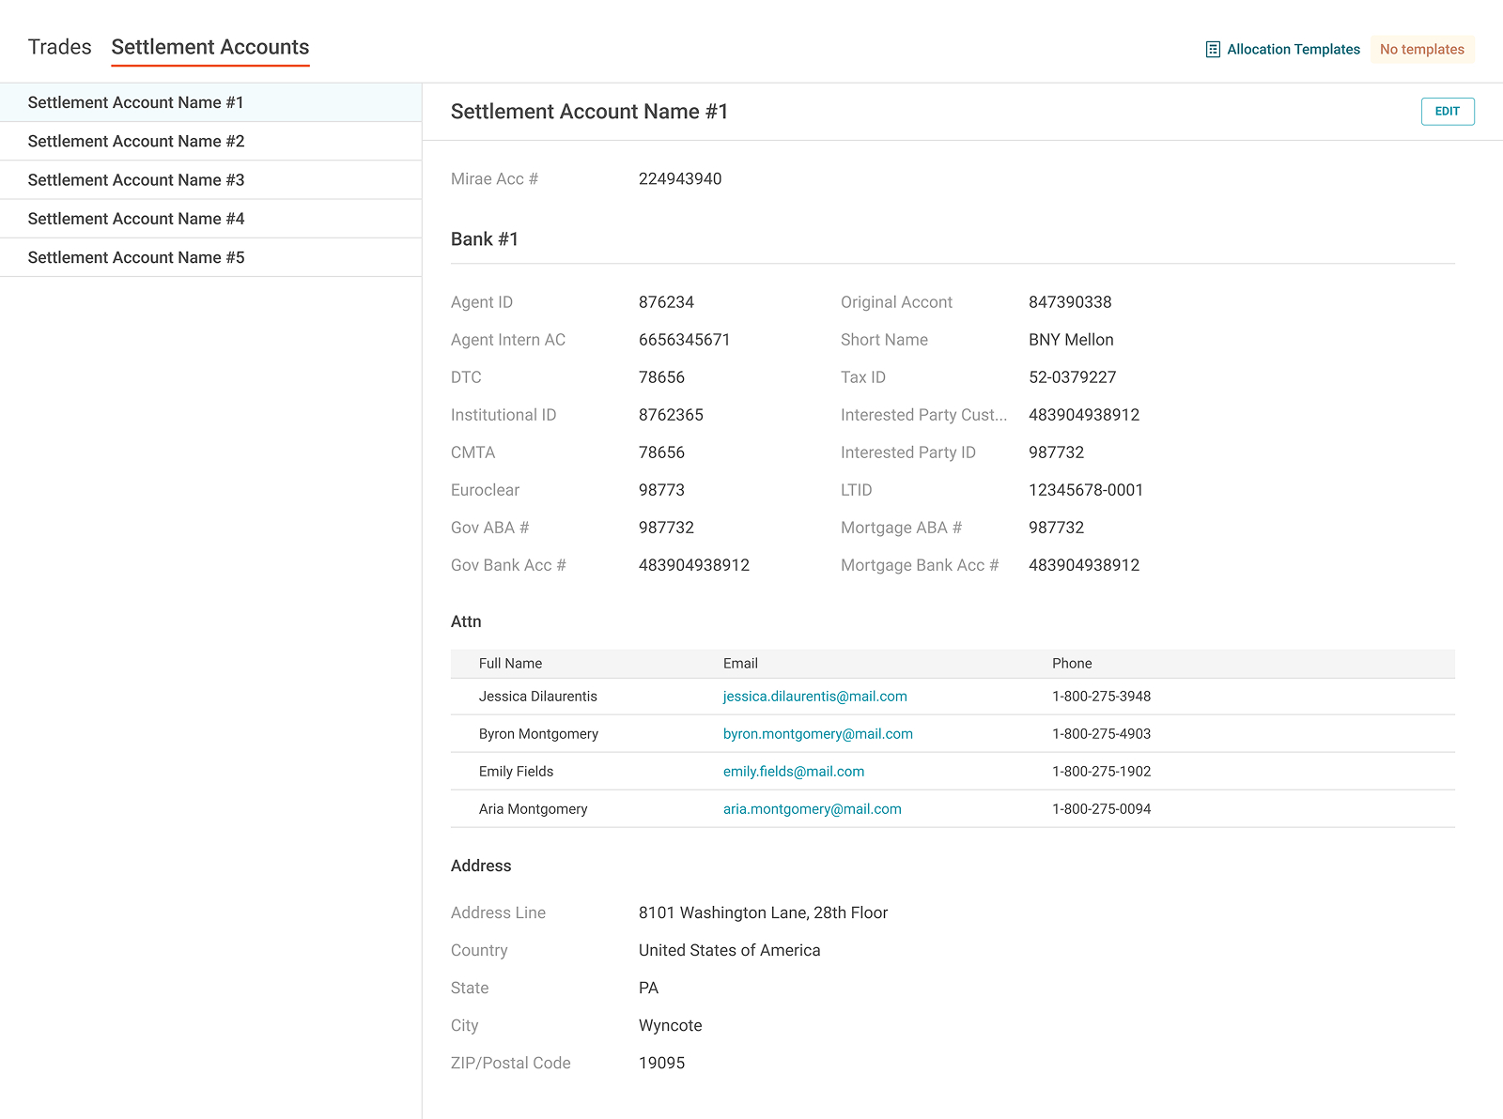Click the ZIP code value 19095
This screenshot has width=1503, height=1119.
661,1063
